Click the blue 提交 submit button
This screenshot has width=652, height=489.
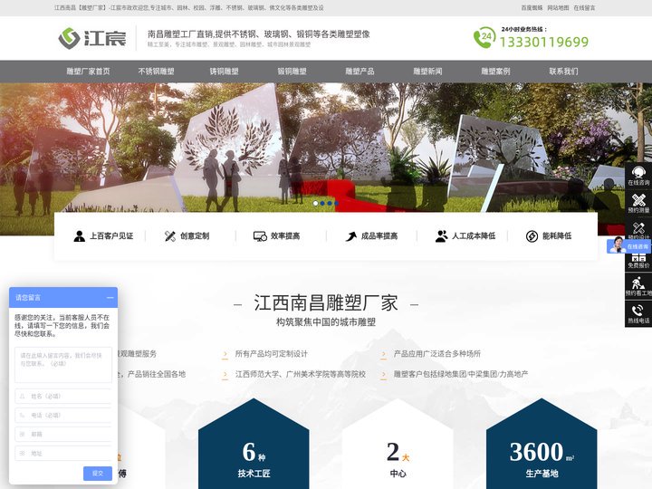(98, 474)
